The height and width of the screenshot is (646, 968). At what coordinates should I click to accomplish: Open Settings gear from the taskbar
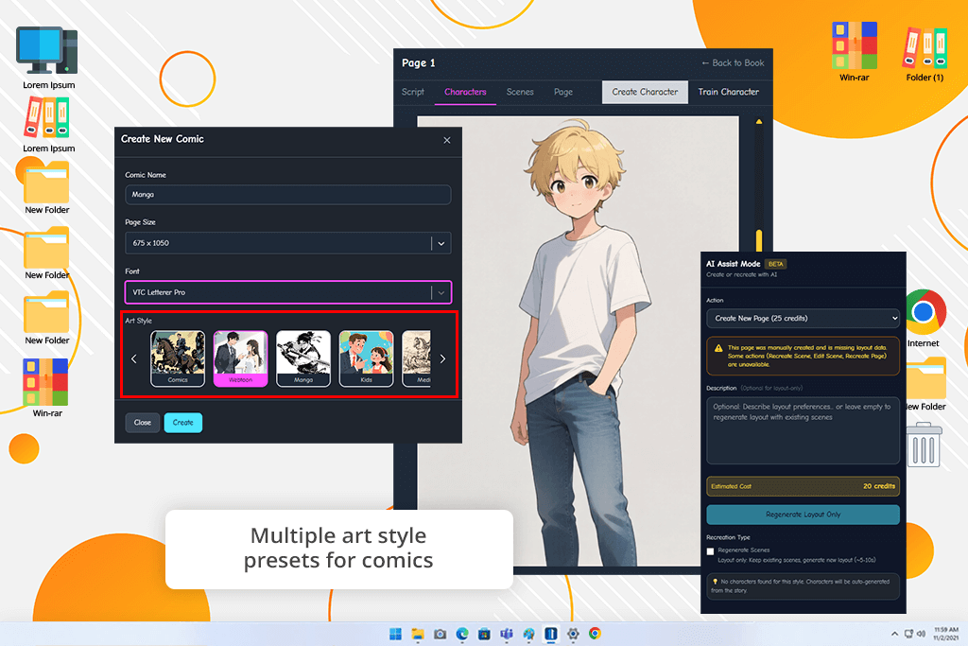click(573, 634)
